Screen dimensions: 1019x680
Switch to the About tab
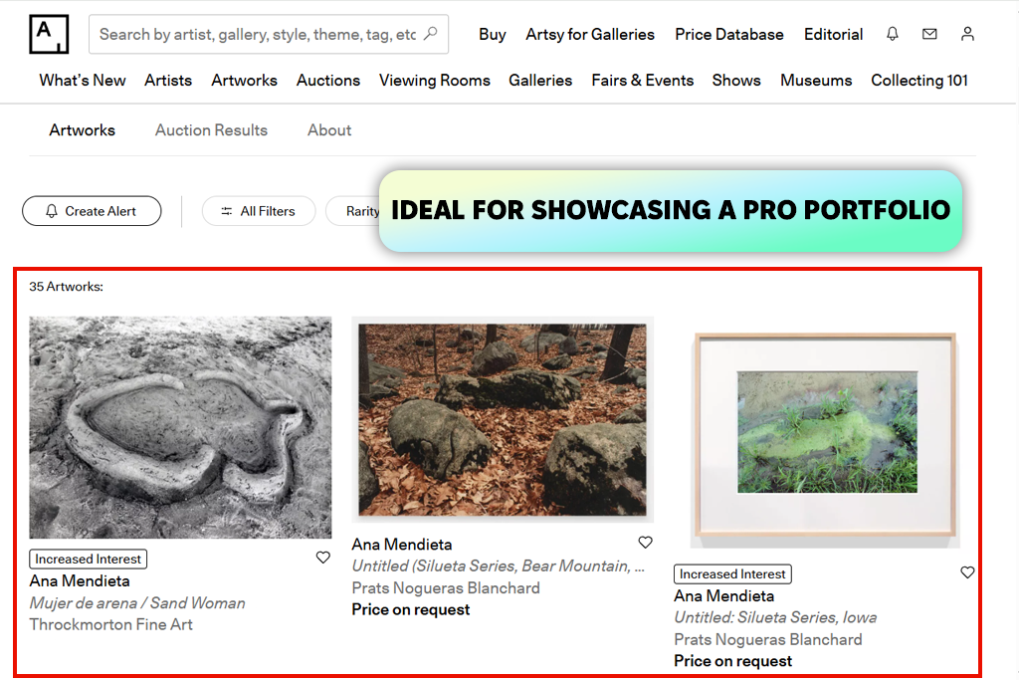coord(329,130)
